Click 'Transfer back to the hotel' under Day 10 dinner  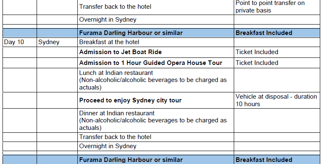[x=156, y=137]
